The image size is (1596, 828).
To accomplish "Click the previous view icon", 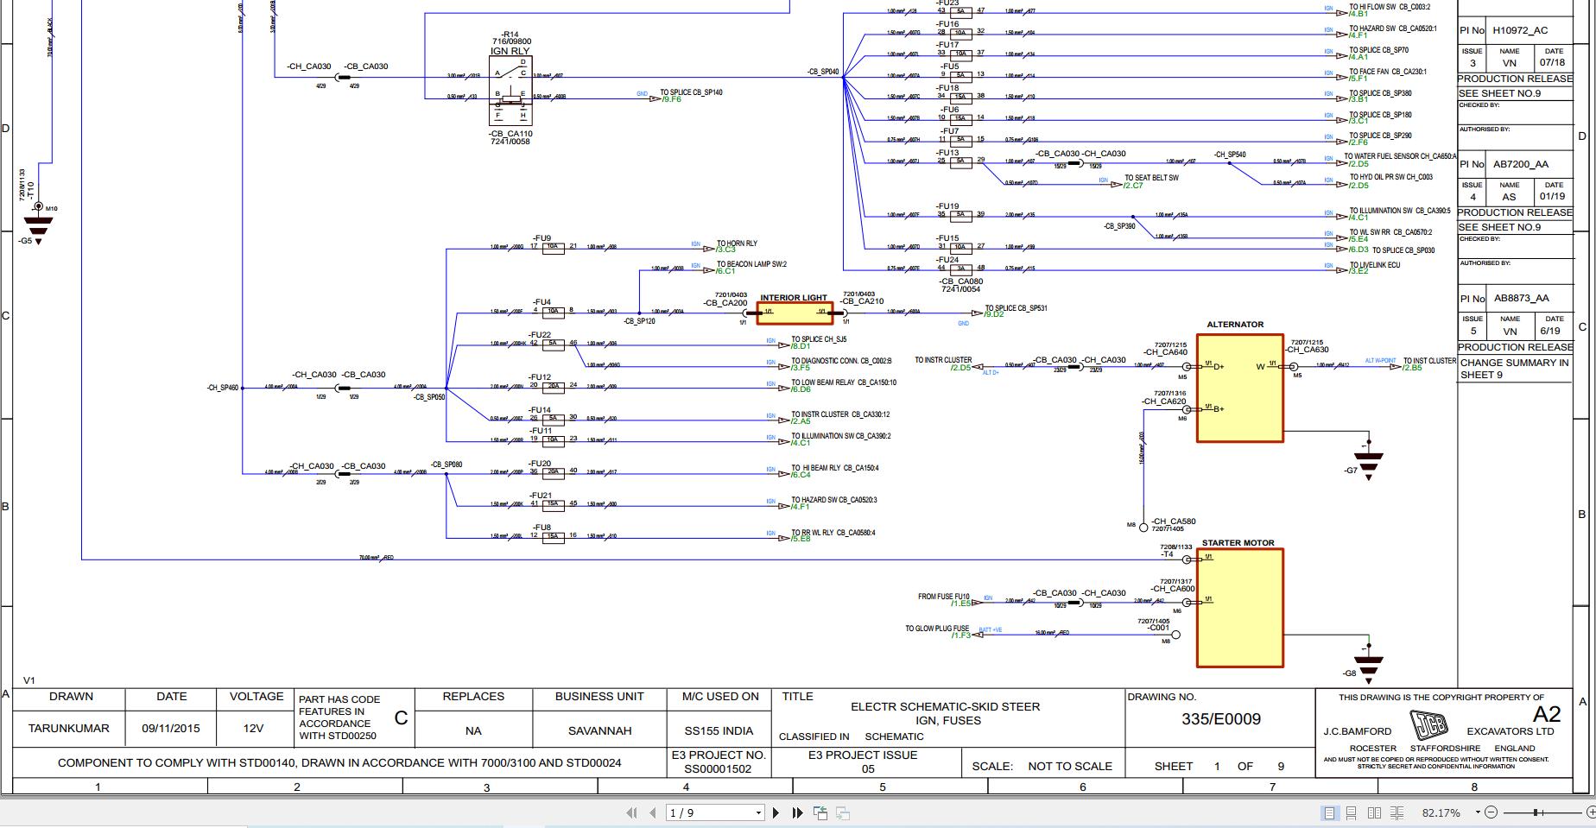I will [x=820, y=812].
